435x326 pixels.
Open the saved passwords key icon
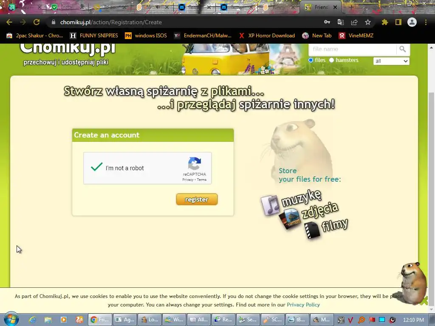[327, 22]
